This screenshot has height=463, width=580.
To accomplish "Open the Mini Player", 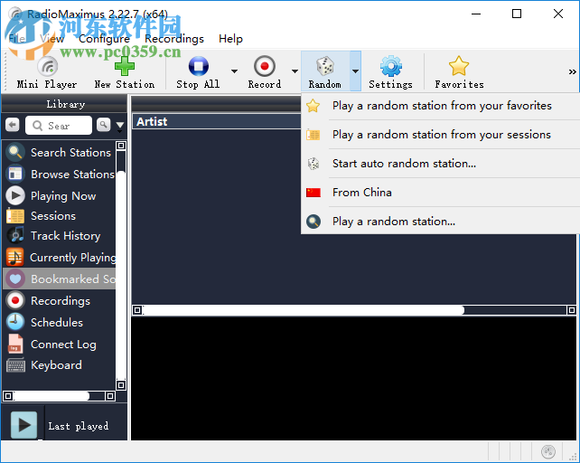I will point(47,72).
